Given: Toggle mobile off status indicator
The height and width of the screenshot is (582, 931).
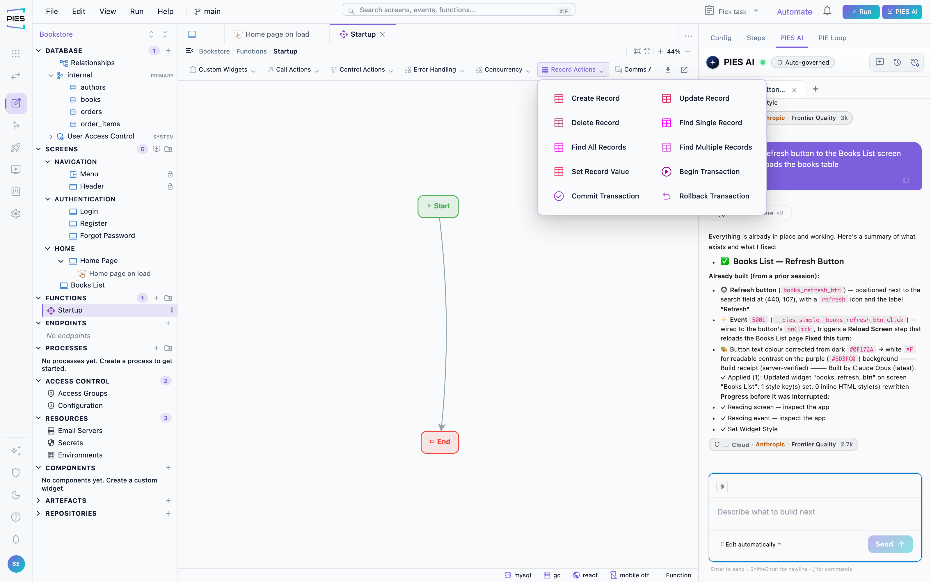Looking at the screenshot, I should coord(629,575).
